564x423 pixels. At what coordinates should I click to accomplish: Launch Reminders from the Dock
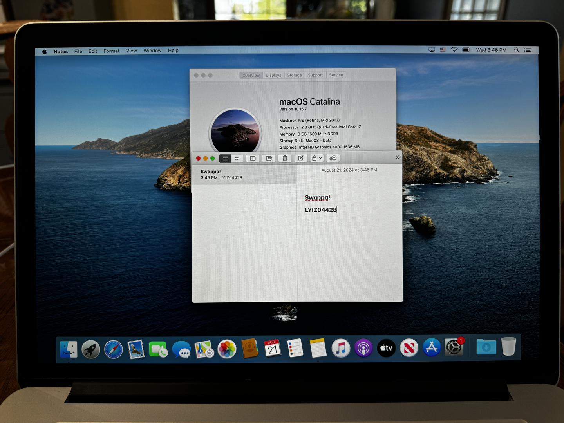tap(295, 348)
